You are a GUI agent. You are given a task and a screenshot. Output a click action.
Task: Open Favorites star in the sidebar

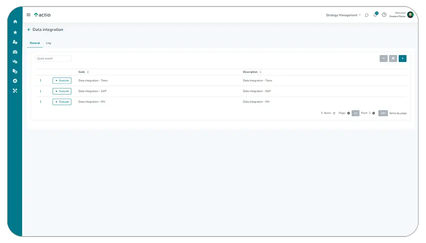tap(15, 32)
